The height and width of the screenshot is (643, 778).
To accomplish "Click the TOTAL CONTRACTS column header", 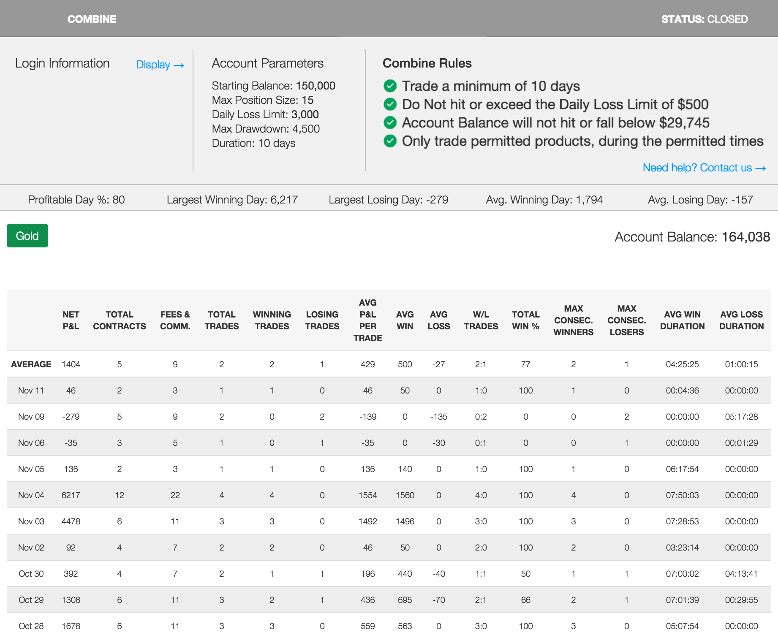I will coord(120,320).
